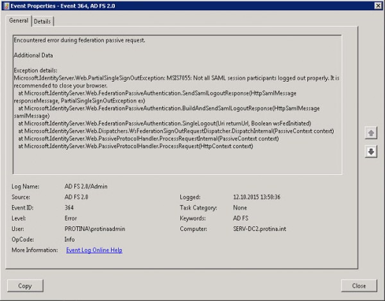Click the 'Level:' label
Viewport: 385px width, 301px height.
[19, 218]
